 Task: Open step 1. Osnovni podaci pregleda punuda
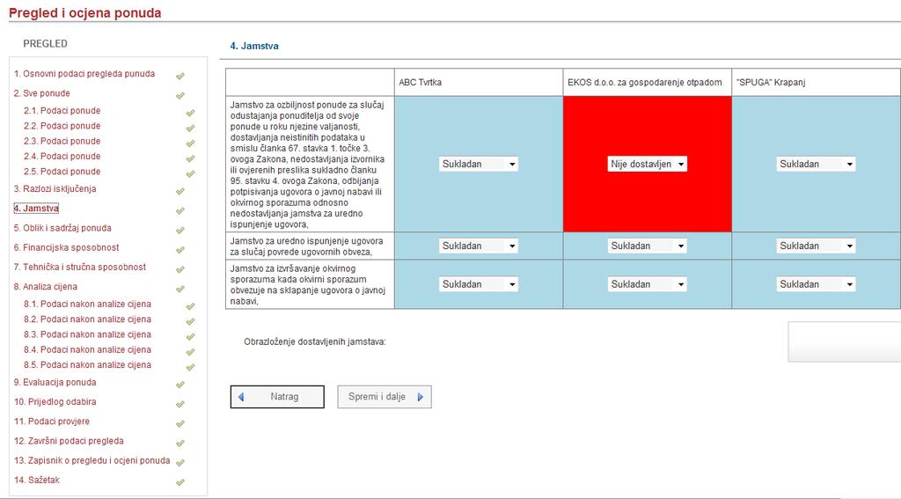pyautogui.click(x=84, y=74)
